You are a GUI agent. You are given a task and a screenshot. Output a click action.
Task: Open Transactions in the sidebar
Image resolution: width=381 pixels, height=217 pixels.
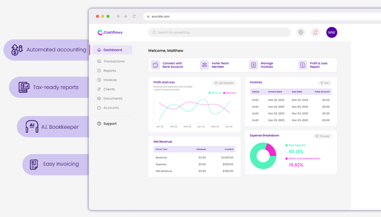114,61
